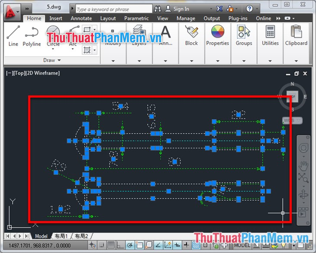Open the WCS coordinate system dropdown

(292, 120)
